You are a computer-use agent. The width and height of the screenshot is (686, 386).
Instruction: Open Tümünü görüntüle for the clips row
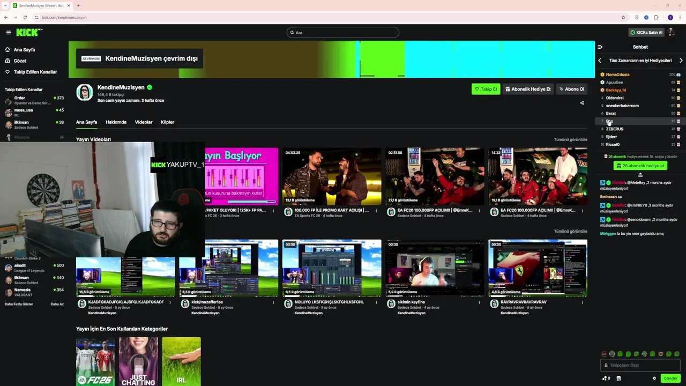(x=570, y=231)
